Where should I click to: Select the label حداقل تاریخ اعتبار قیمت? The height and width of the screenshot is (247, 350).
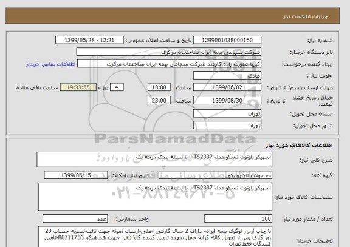click(312, 101)
